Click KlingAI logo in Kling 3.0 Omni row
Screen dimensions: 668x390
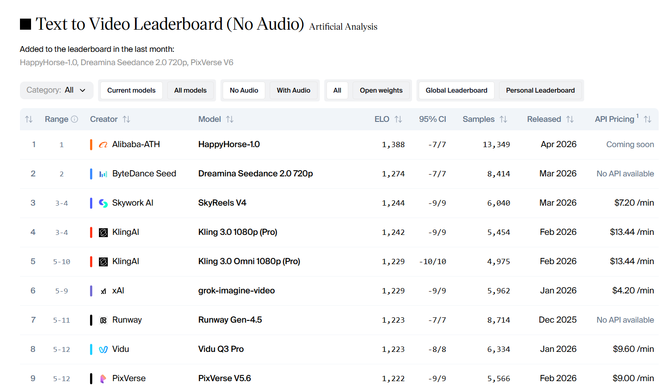(x=103, y=261)
